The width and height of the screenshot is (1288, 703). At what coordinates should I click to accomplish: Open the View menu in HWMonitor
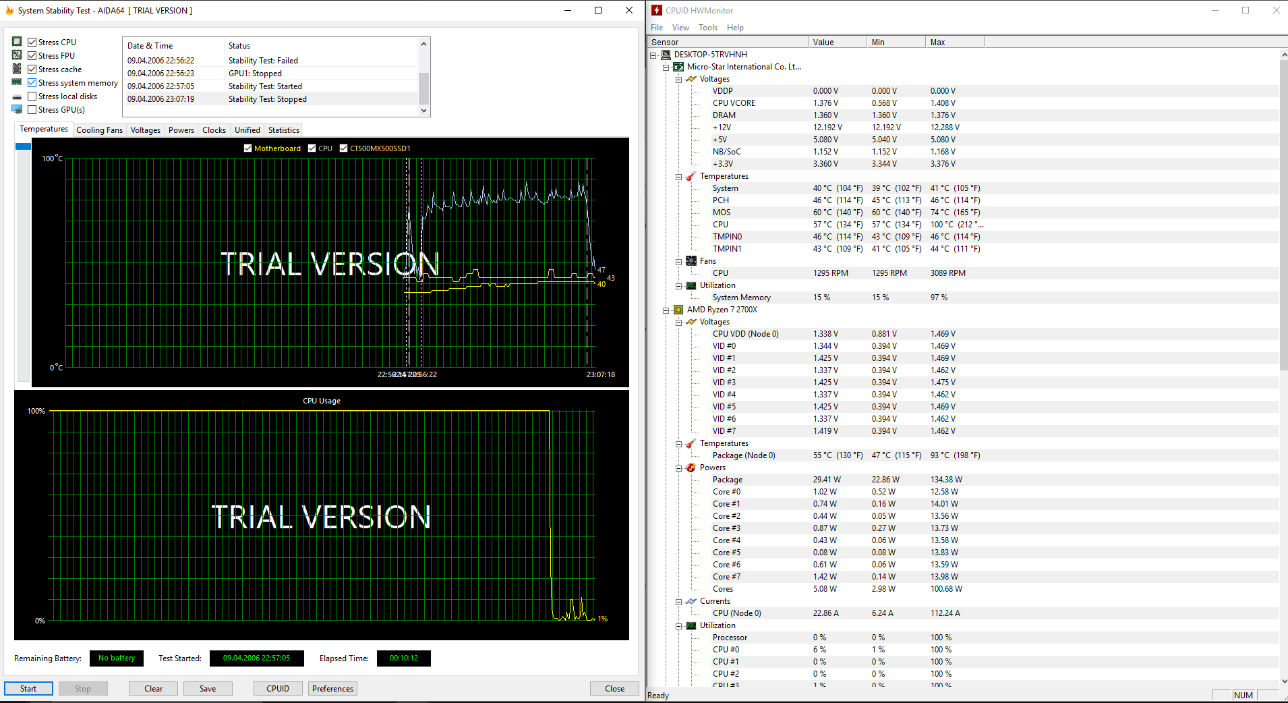(x=680, y=28)
